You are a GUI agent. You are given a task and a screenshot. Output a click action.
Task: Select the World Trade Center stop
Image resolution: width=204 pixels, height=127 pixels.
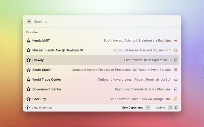pyautogui.click(x=47, y=79)
